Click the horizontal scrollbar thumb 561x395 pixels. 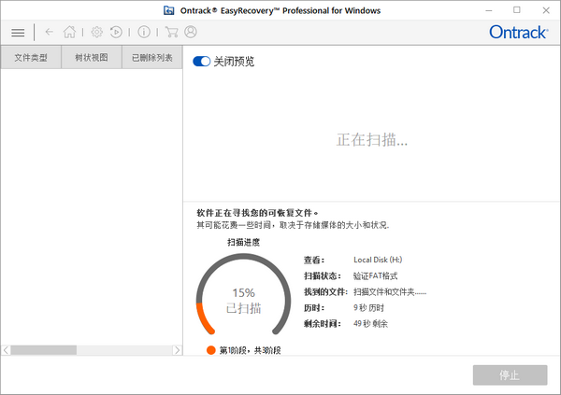point(44,350)
